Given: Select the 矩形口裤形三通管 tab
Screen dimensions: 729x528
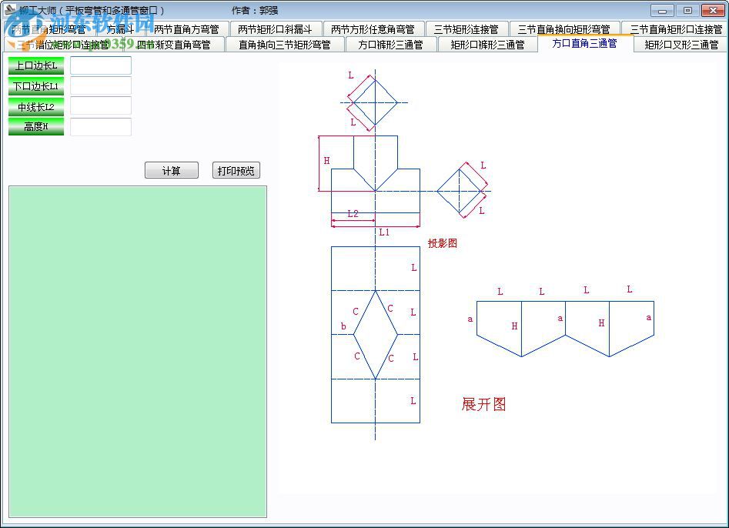Looking at the screenshot, I should 488,45.
